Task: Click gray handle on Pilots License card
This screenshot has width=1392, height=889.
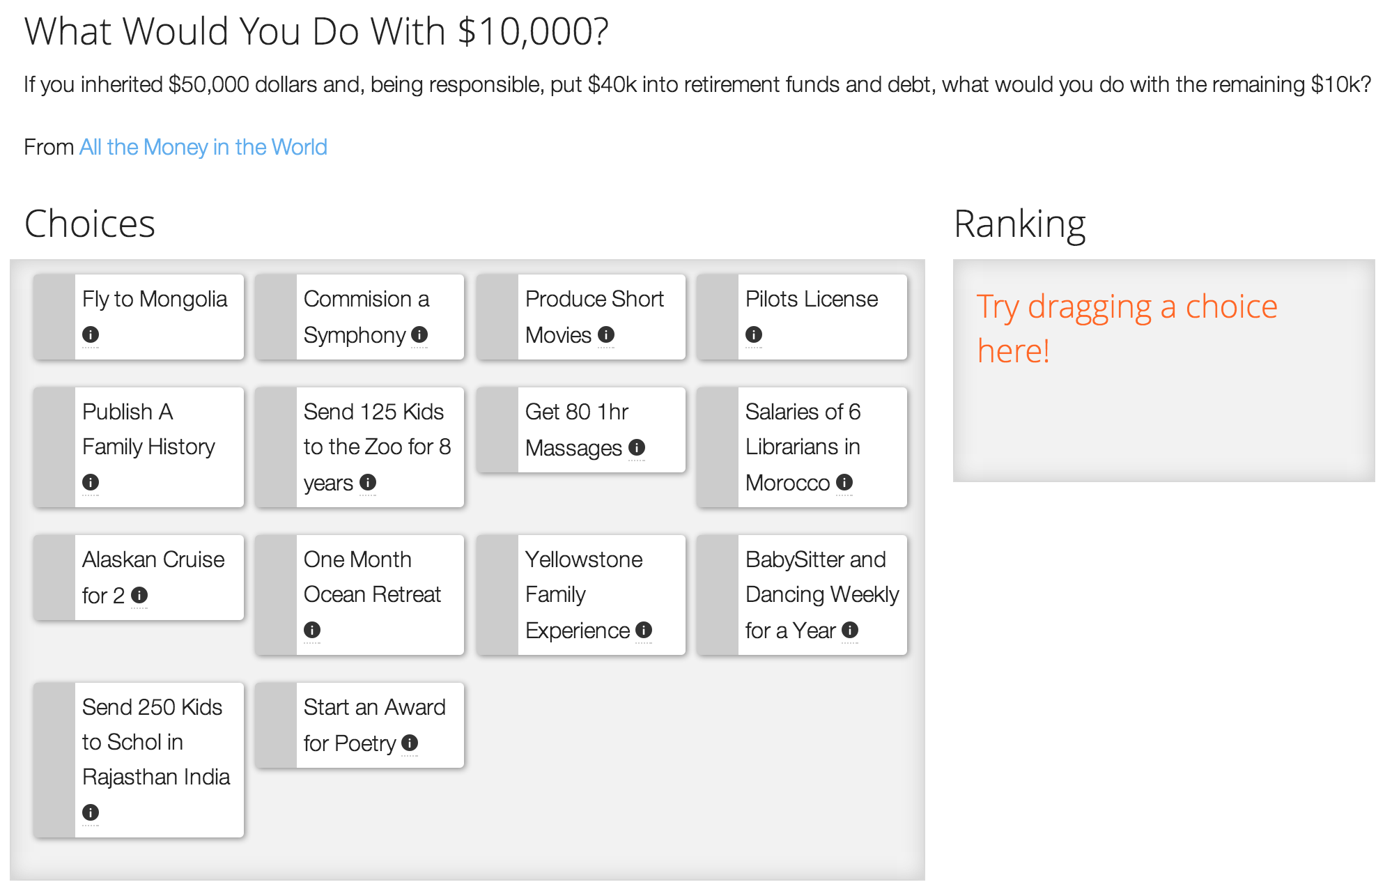Action: tap(718, 317)
